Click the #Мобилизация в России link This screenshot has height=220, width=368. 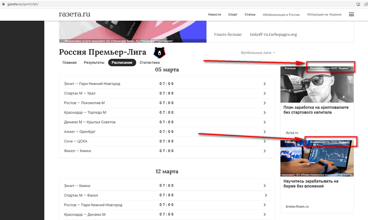pyautogui.click(x=281, y=15)
